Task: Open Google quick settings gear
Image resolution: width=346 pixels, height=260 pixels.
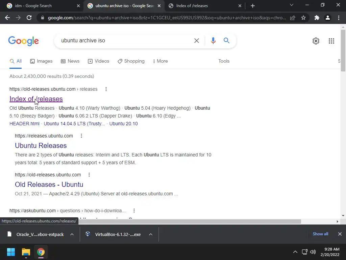Action: 316,41
